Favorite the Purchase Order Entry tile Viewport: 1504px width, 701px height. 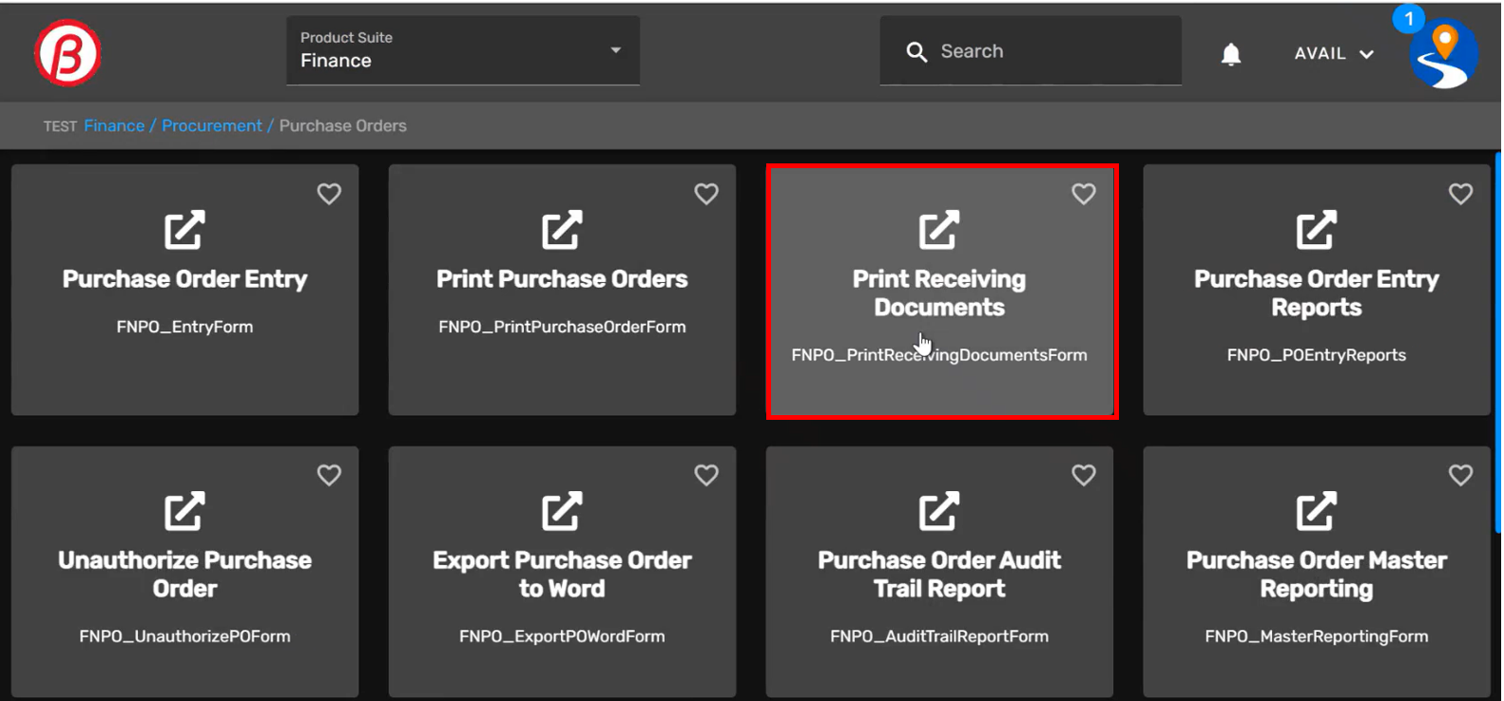(x=329, y=194)
